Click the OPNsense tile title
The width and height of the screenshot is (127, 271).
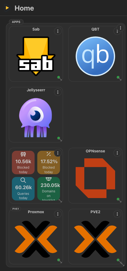pyautogui.click(x=95, y=151)
